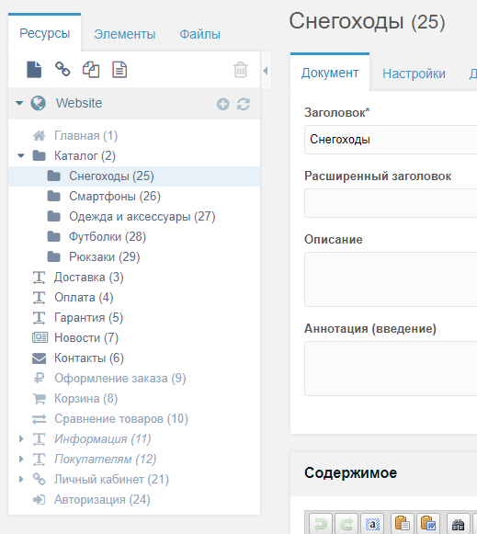This screenshot has height=534, width=477.
Task: Switch to the Файлы tab
Action: (199, 34)
